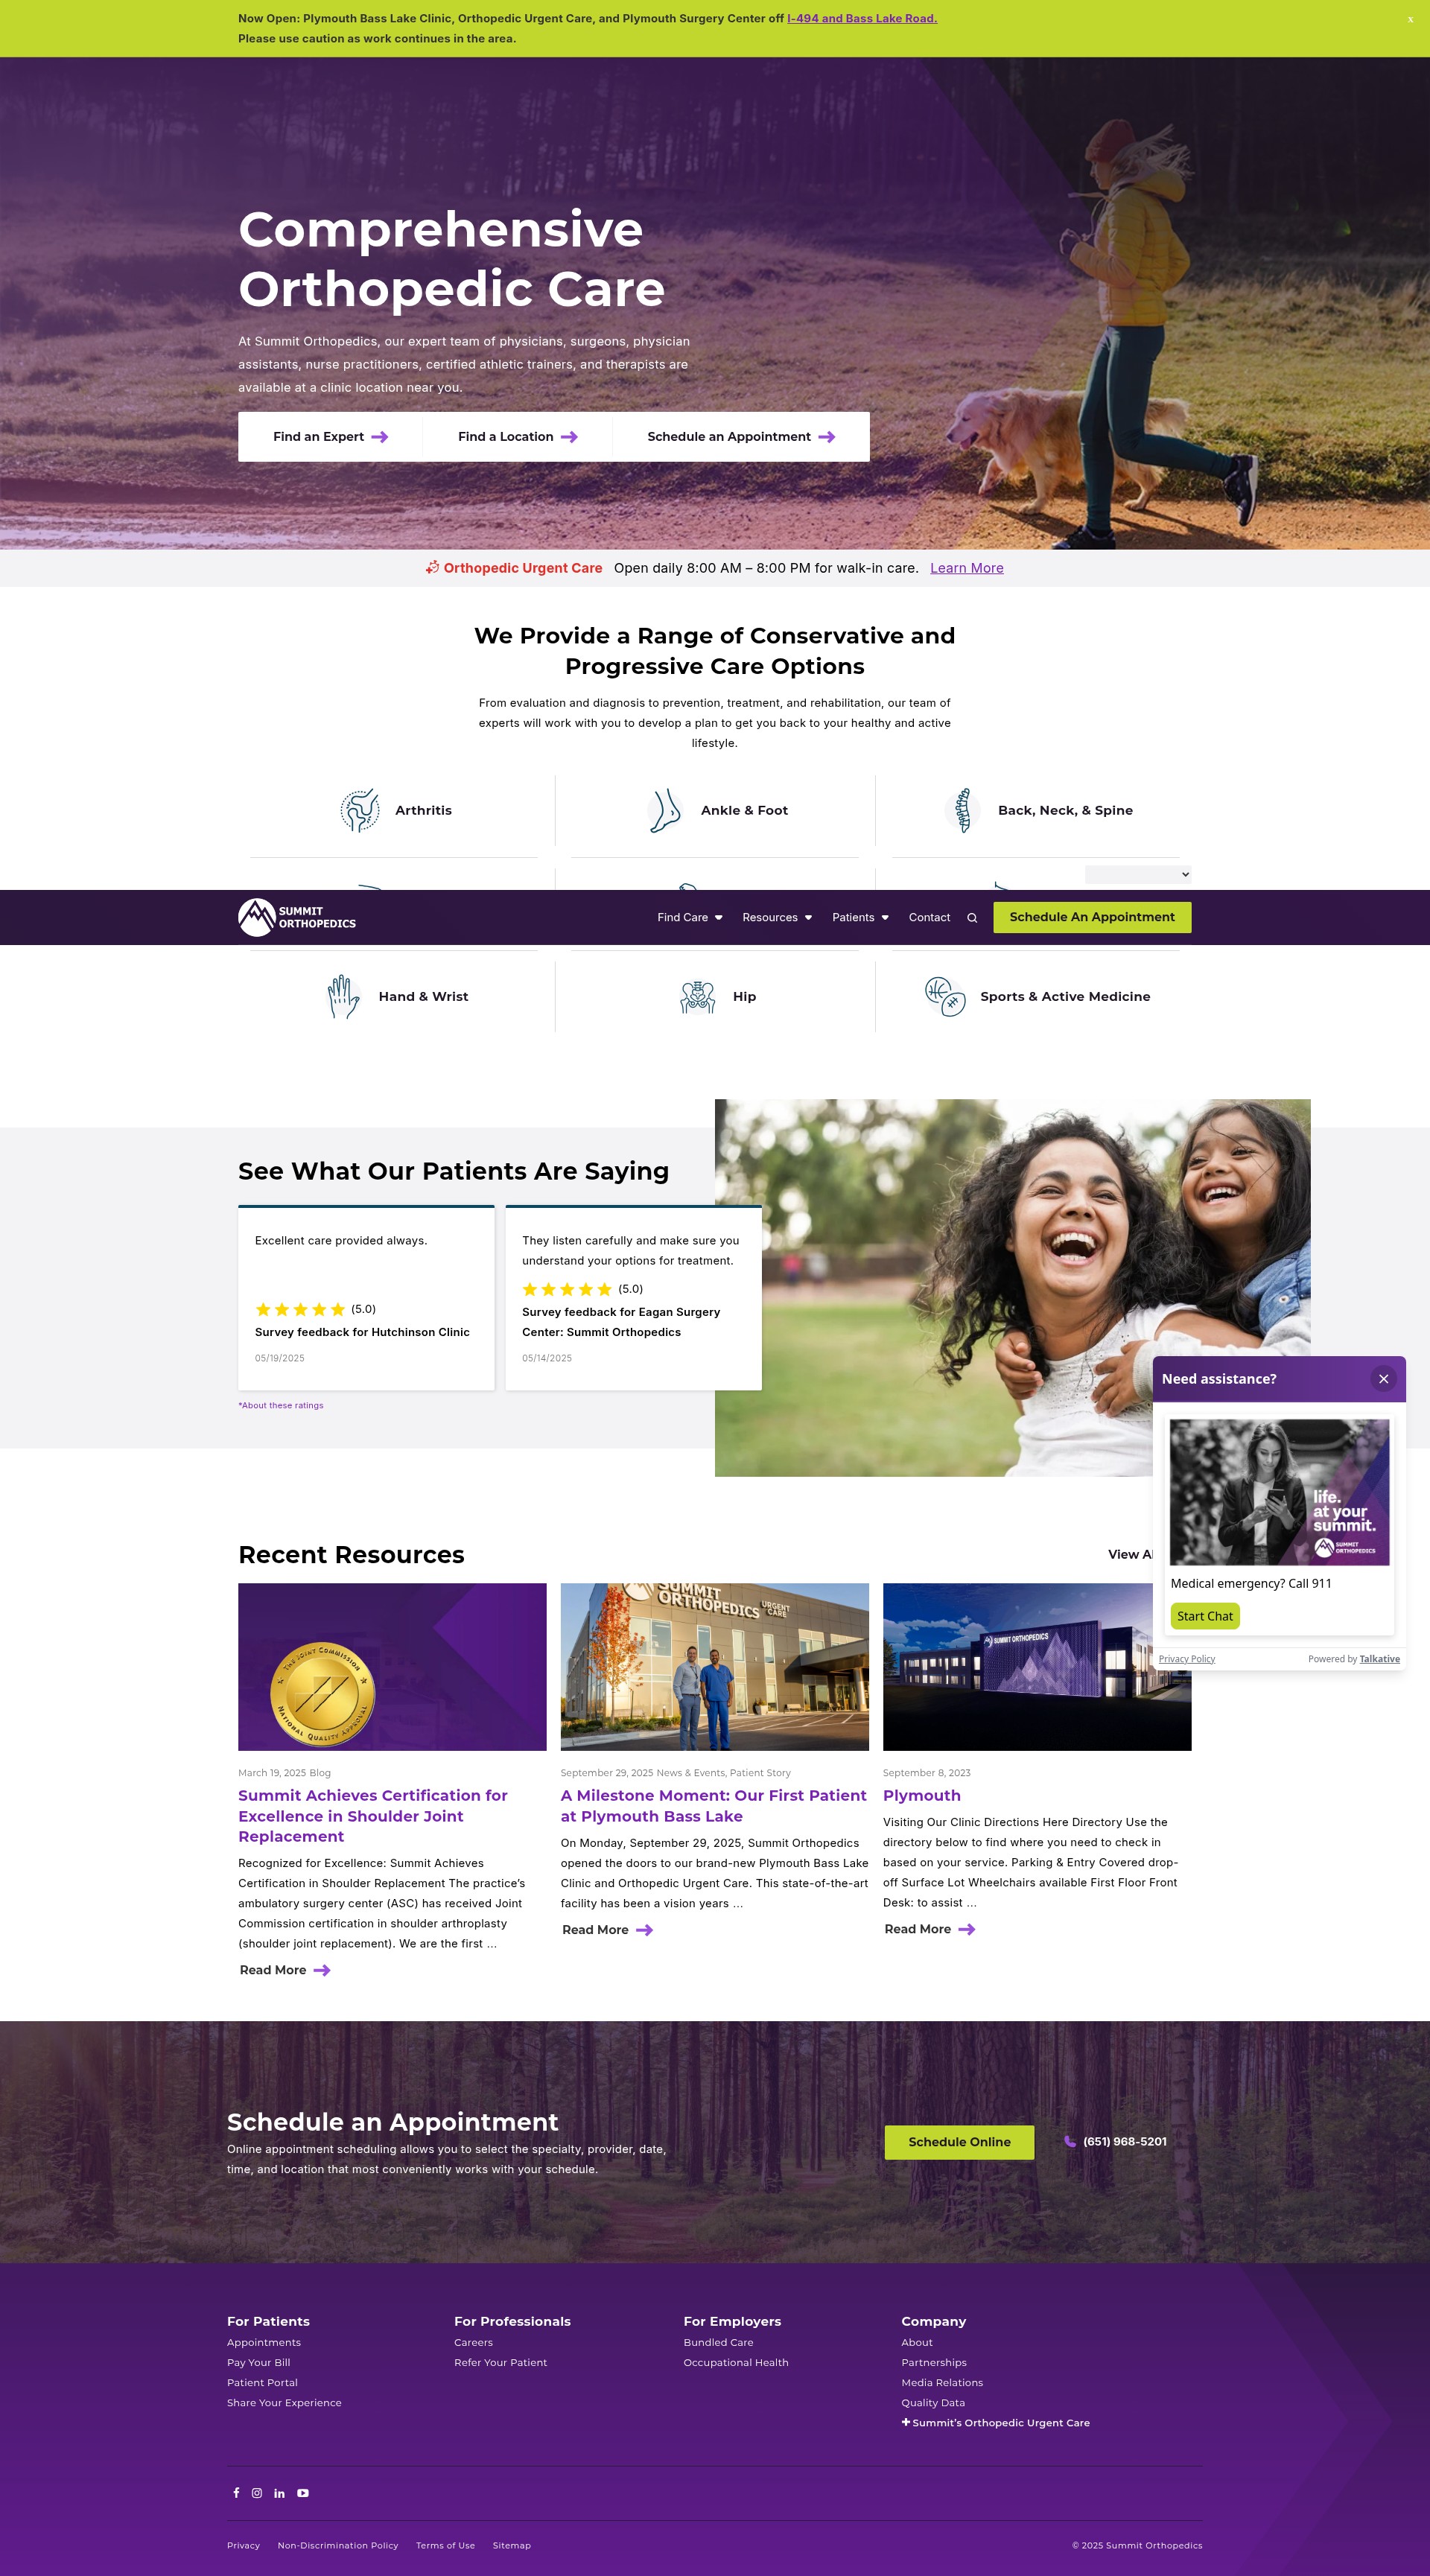Viewport: 1430px width, 2576px height.
Task: Click arrow next to Find a Location
Action: tap(569, 437)
